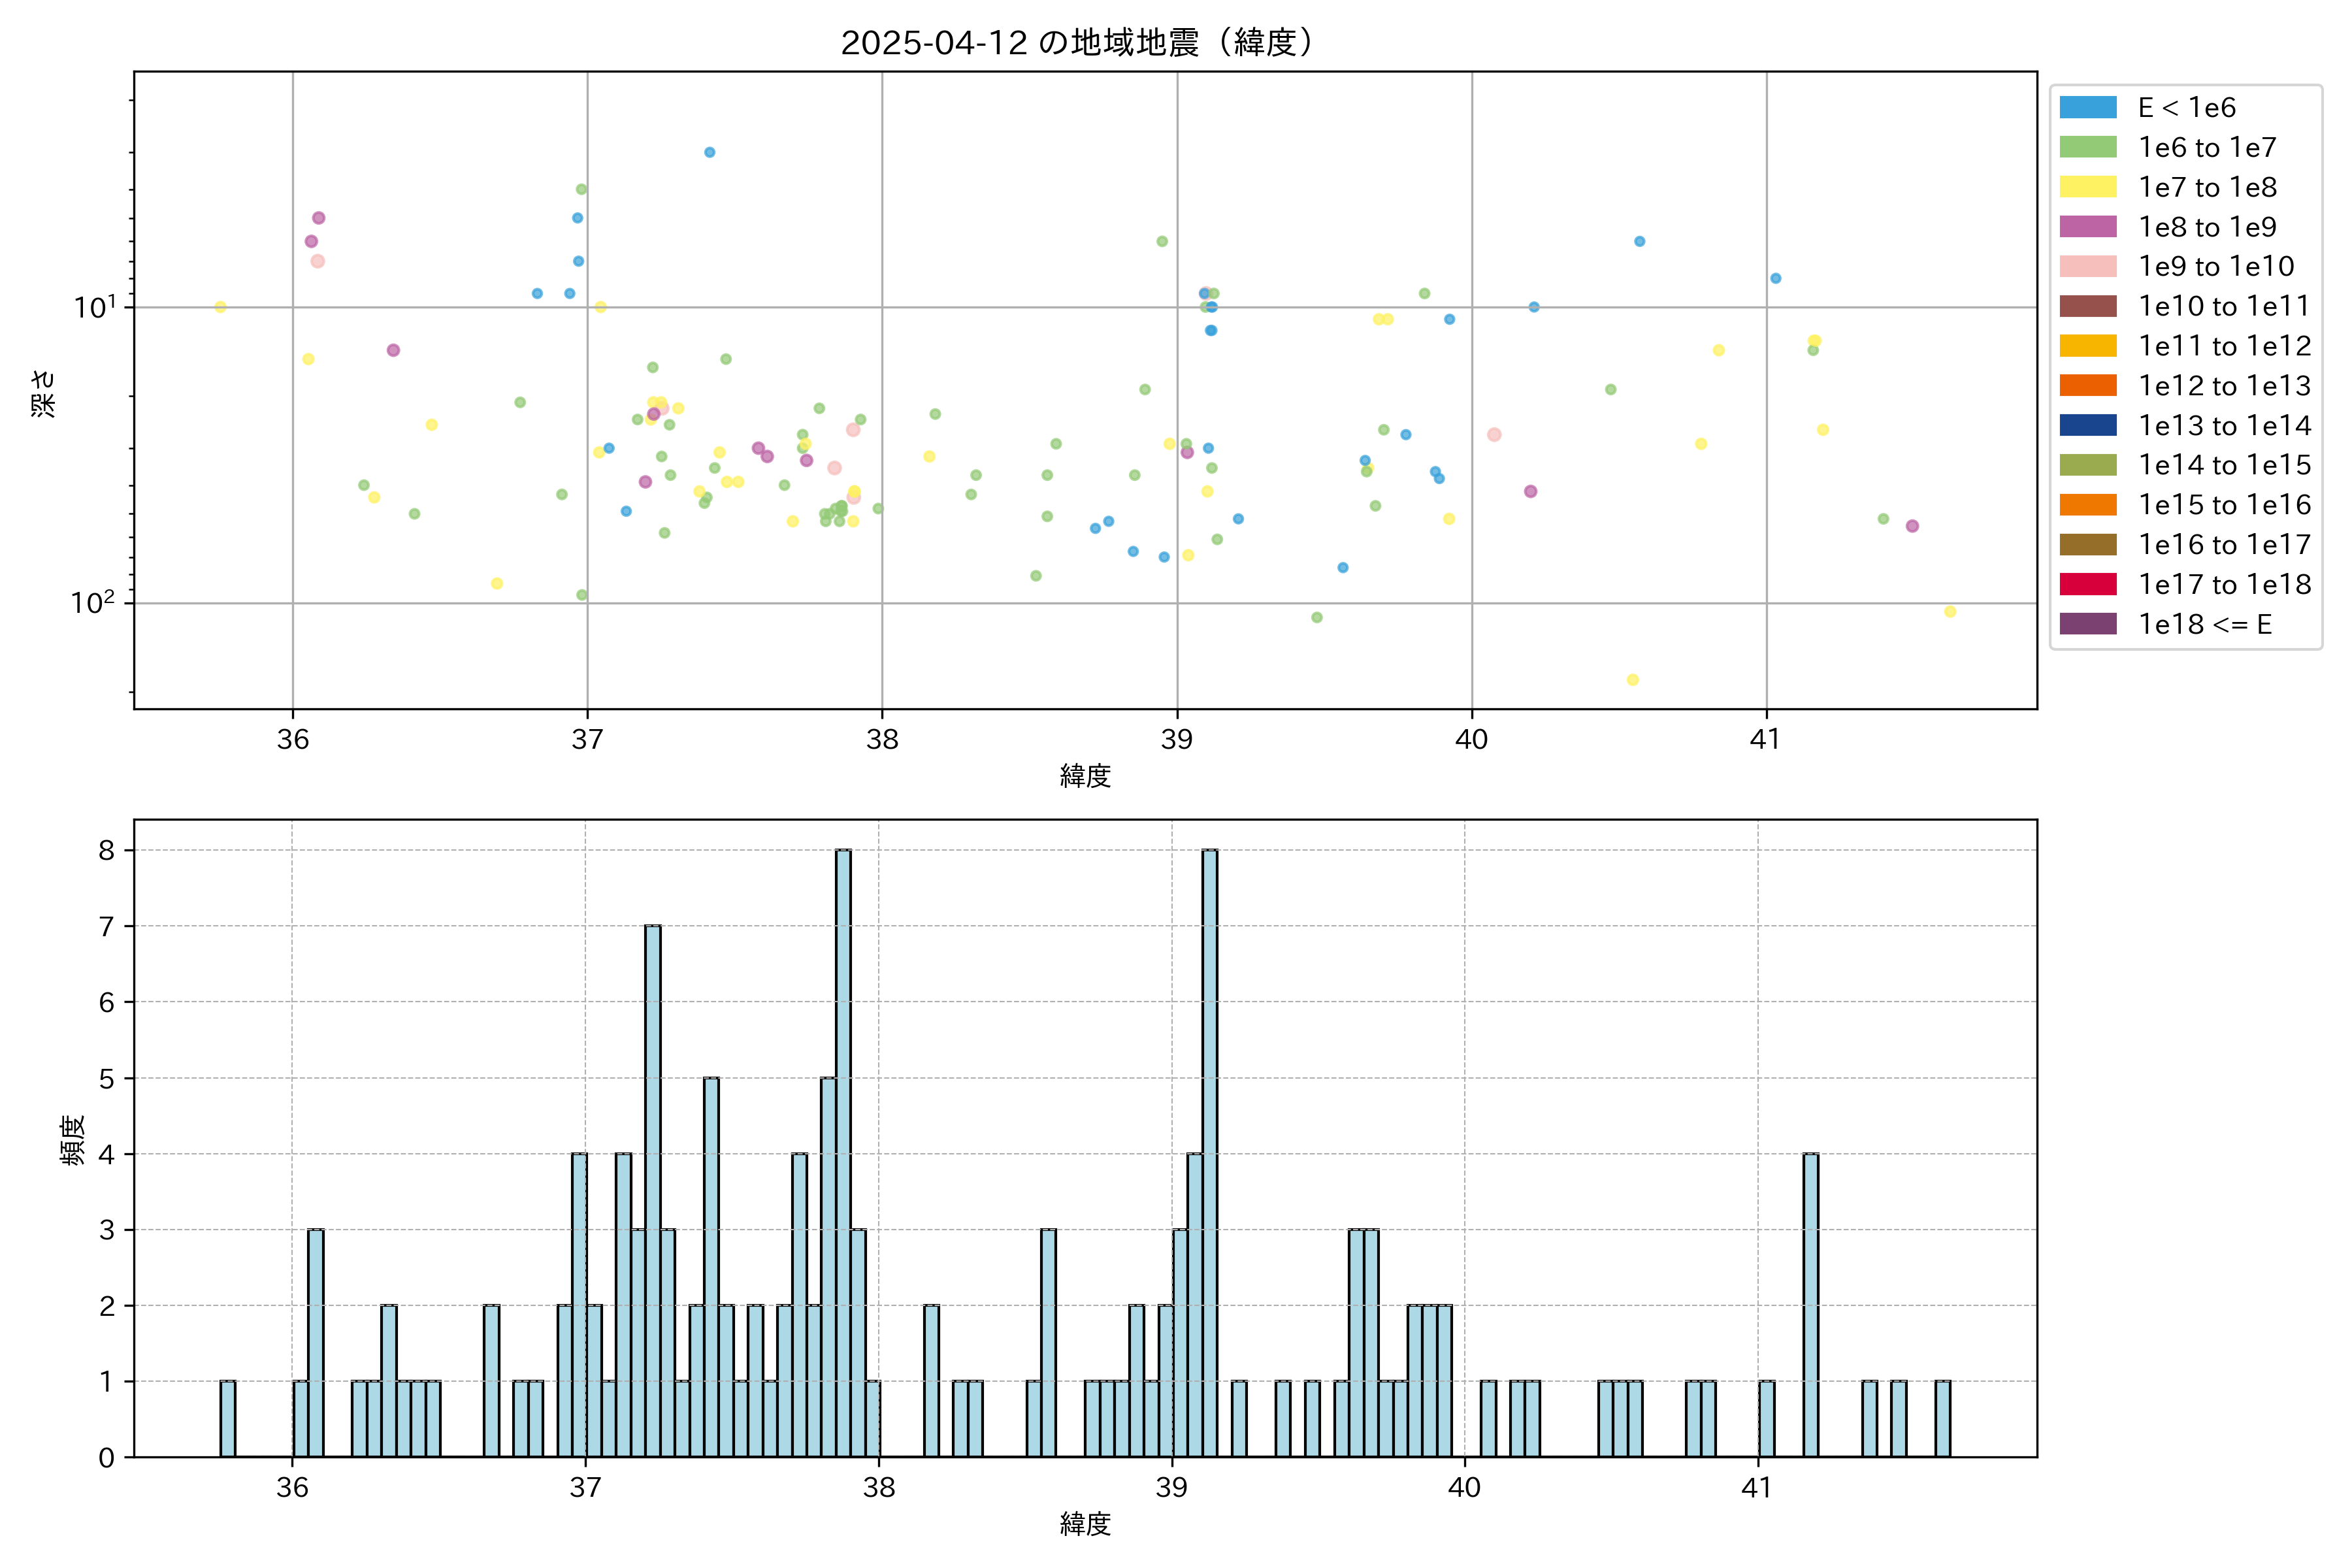
Task: Click the yellow 1e7 to 1e8 swatch
Action: click(x=2087, y=187)
